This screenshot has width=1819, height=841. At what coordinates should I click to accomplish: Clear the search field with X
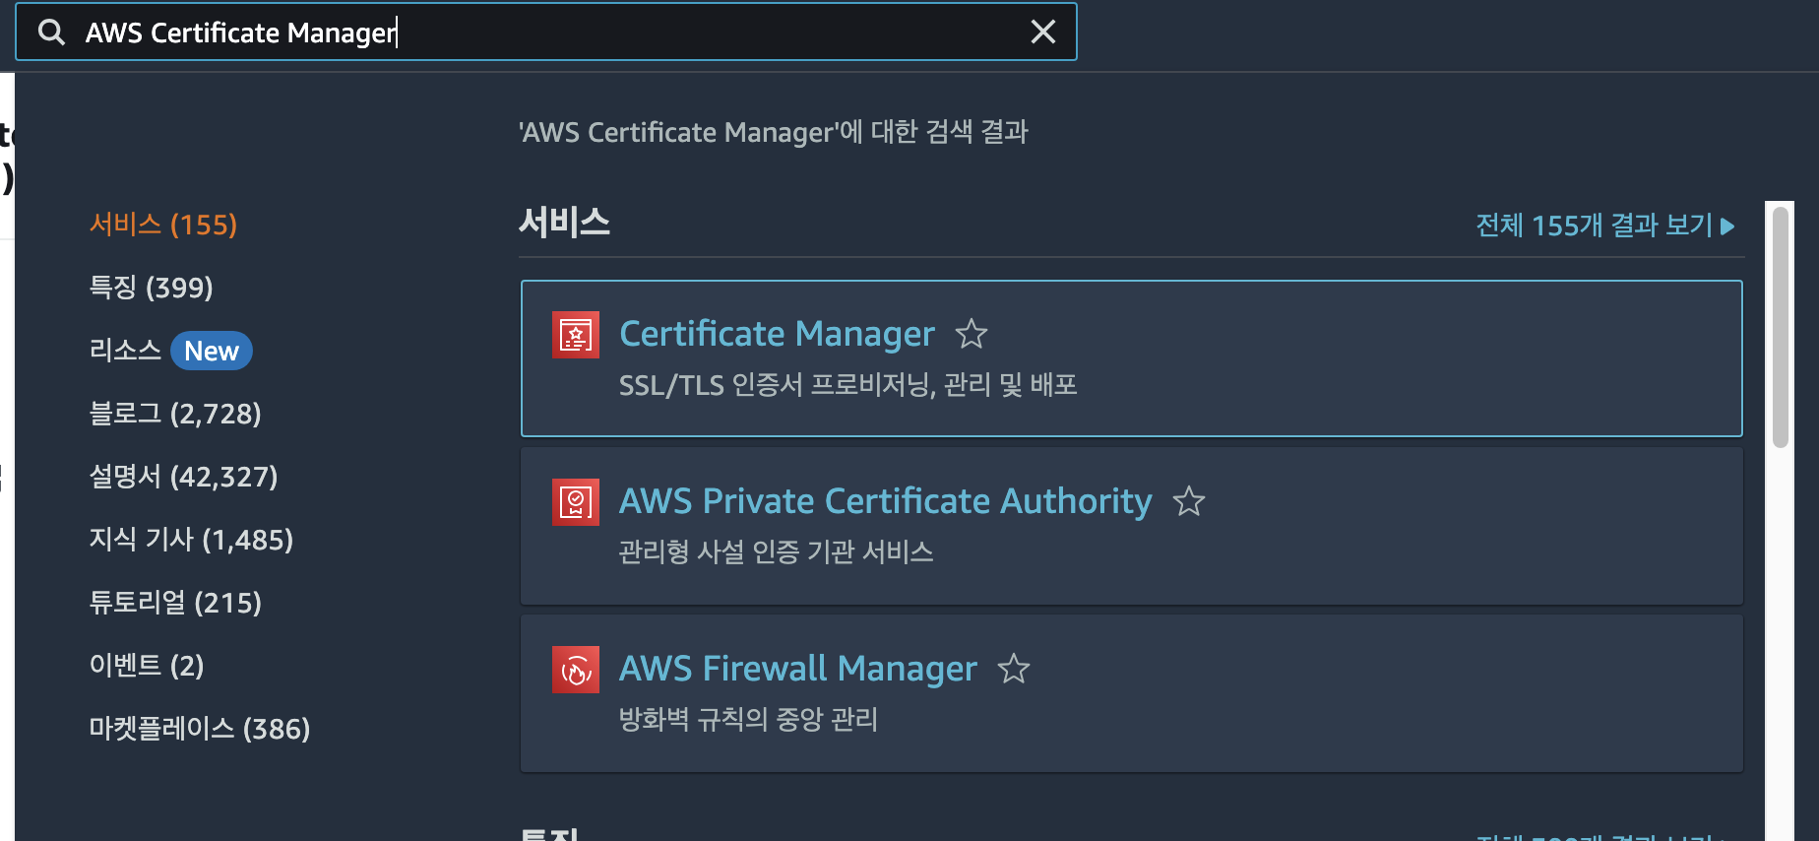point(1043,32)
